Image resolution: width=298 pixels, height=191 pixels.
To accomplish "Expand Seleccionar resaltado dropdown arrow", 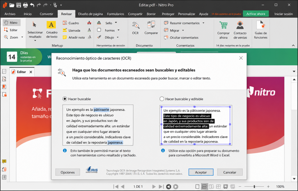I will [x=35, y=41].
